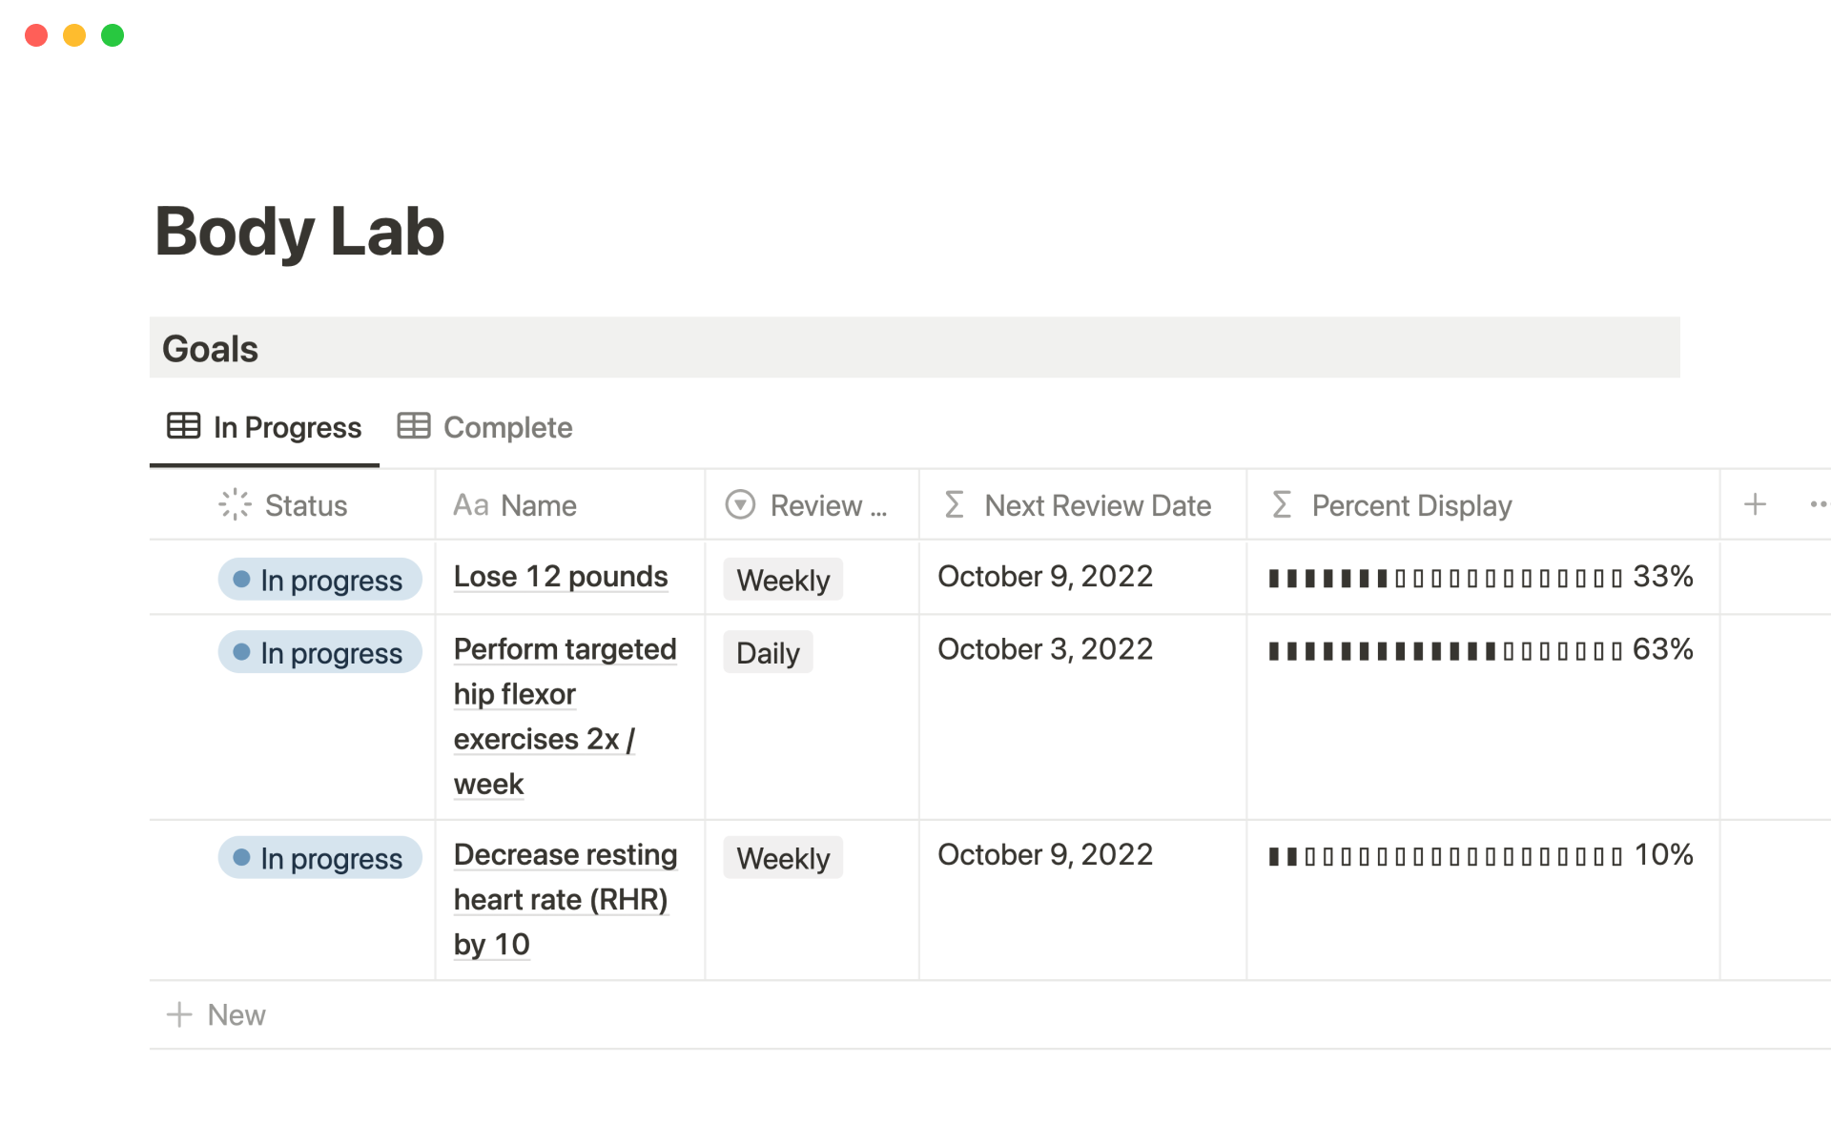1831x1144 pixels.
Task: Click the Goals heading block
Action: point(210,349)
